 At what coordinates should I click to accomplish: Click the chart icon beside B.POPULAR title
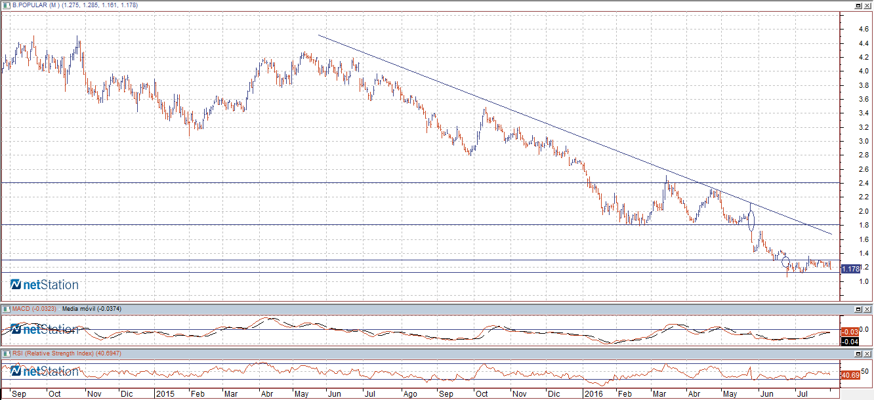tap(7, 5)
